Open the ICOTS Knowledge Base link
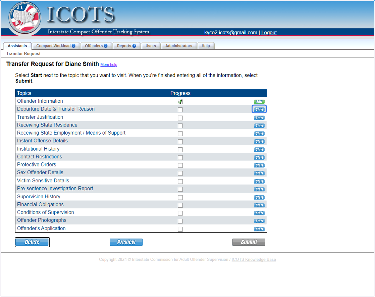The width and height of the screenshot is (375, 297). click(254, 260)
